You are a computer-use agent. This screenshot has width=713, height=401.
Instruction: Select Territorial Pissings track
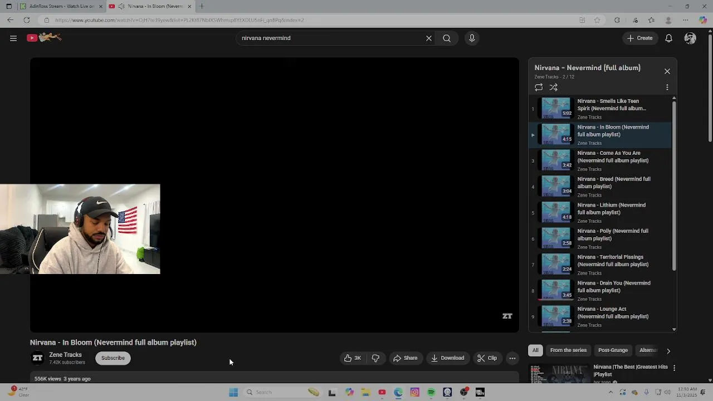click(600, 265)
